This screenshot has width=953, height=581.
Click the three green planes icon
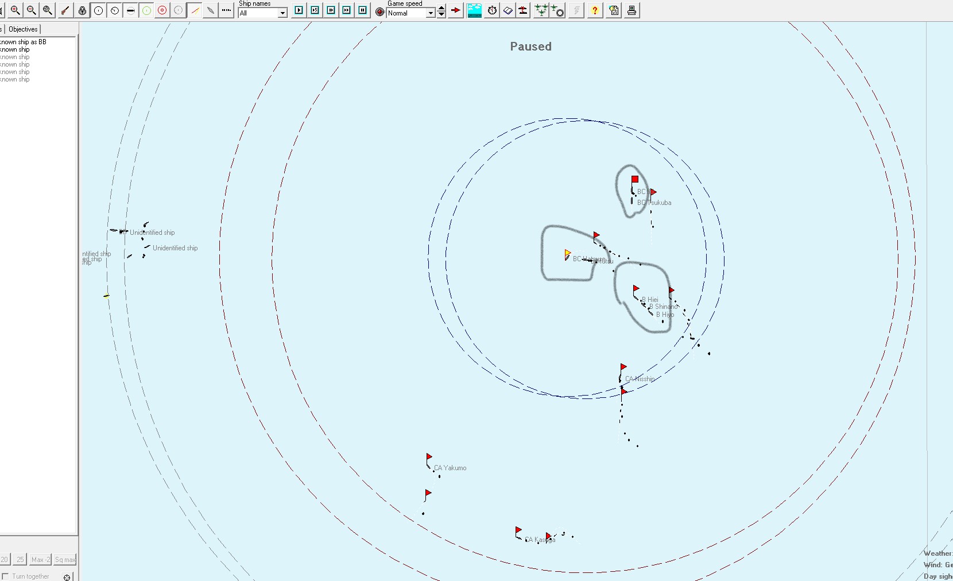pyautogui.click(x=541, y=10)
